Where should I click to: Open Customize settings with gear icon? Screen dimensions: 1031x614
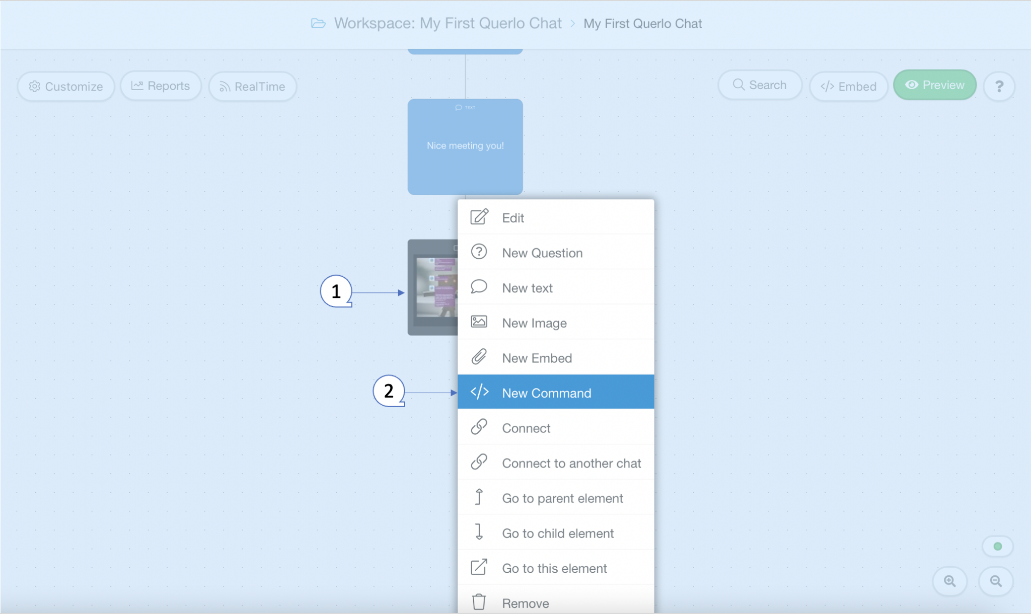pyautogui.click(x=66, y=87)
